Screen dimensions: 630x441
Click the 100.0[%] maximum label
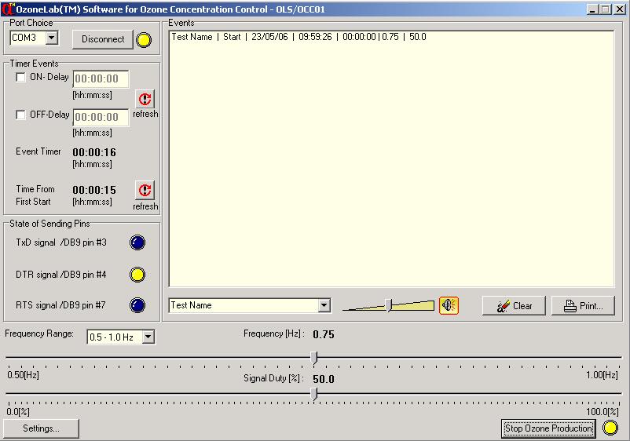pos(603,412)
